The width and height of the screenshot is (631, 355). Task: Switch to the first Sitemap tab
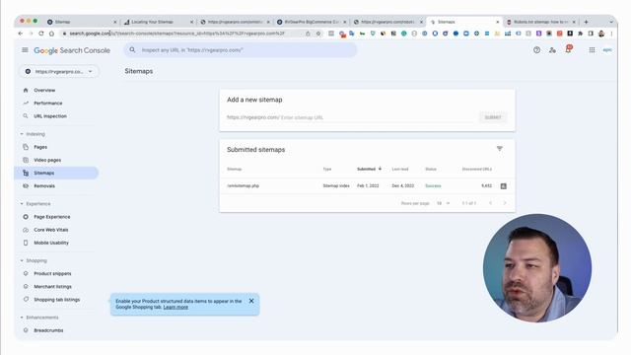coord(81,22)
